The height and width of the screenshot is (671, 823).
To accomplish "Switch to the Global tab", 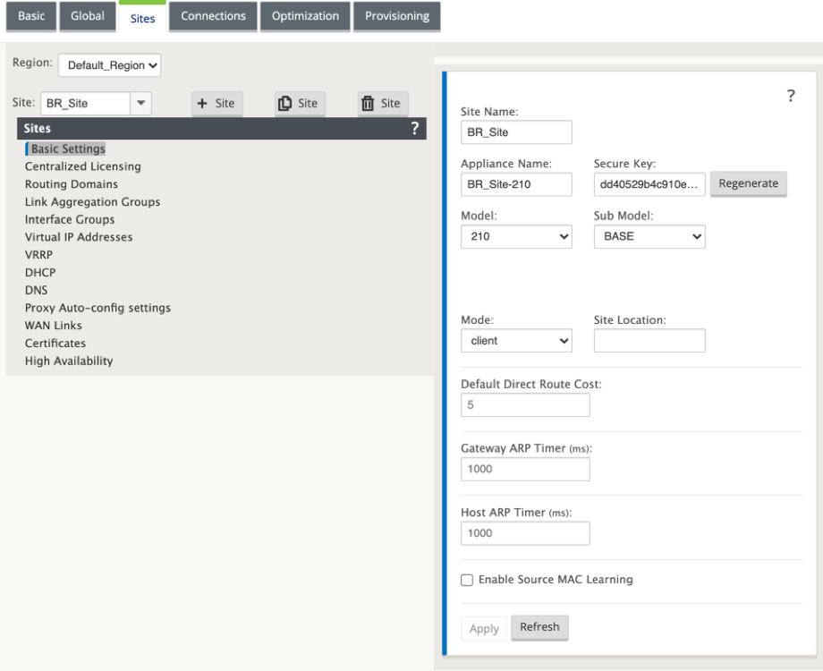I will pos(87,16).
